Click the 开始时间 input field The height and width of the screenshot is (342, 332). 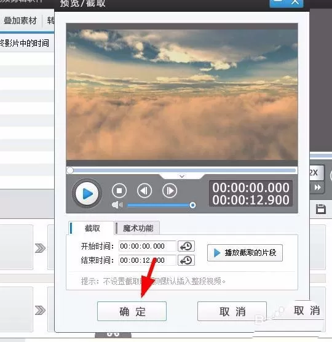point(148,246)
